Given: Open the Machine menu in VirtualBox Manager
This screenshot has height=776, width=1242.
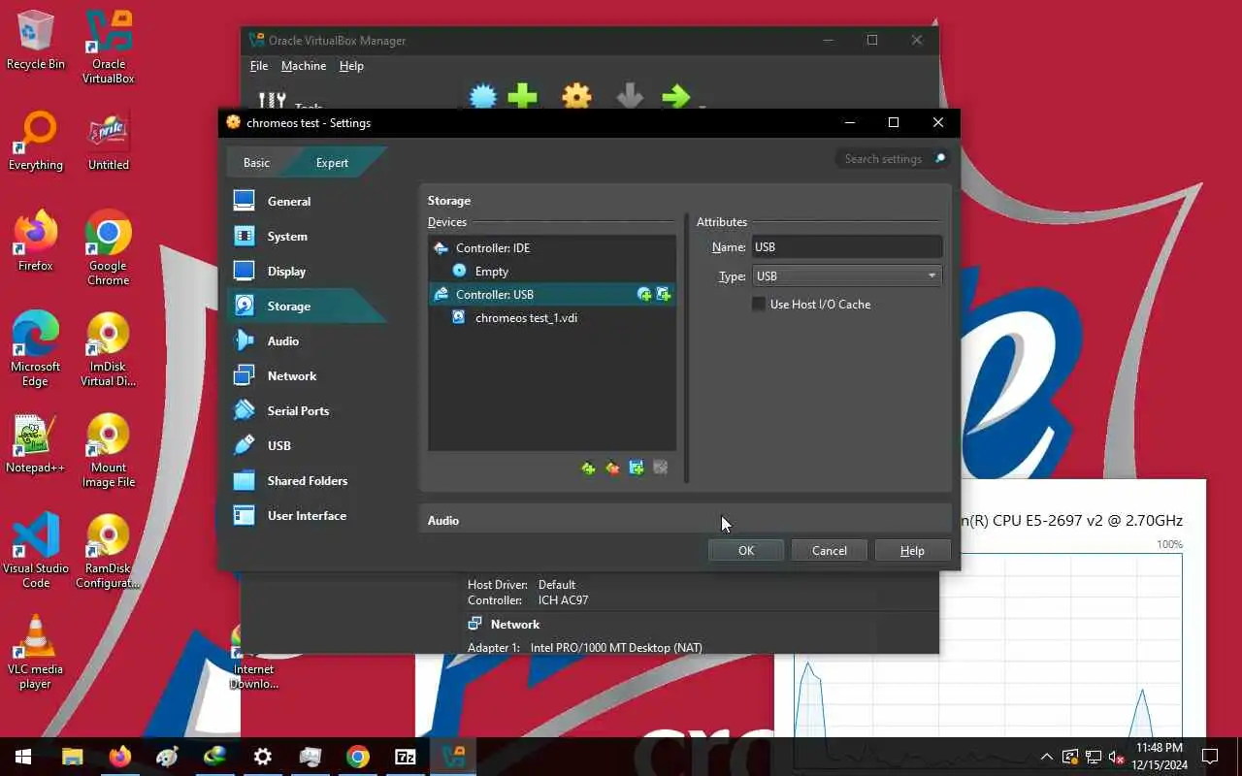Looking at the screenshot, I should point(304,66).
